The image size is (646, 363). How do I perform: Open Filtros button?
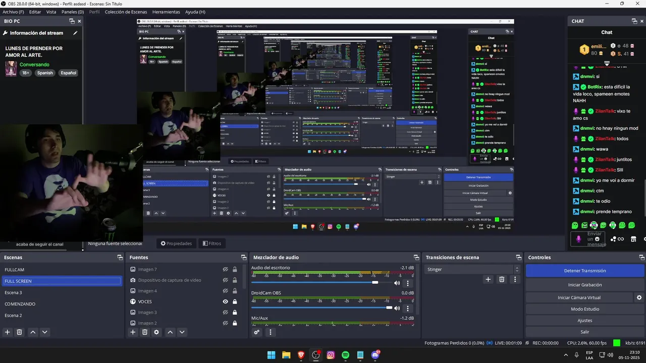pyautogui.click(x=212, y=244)
